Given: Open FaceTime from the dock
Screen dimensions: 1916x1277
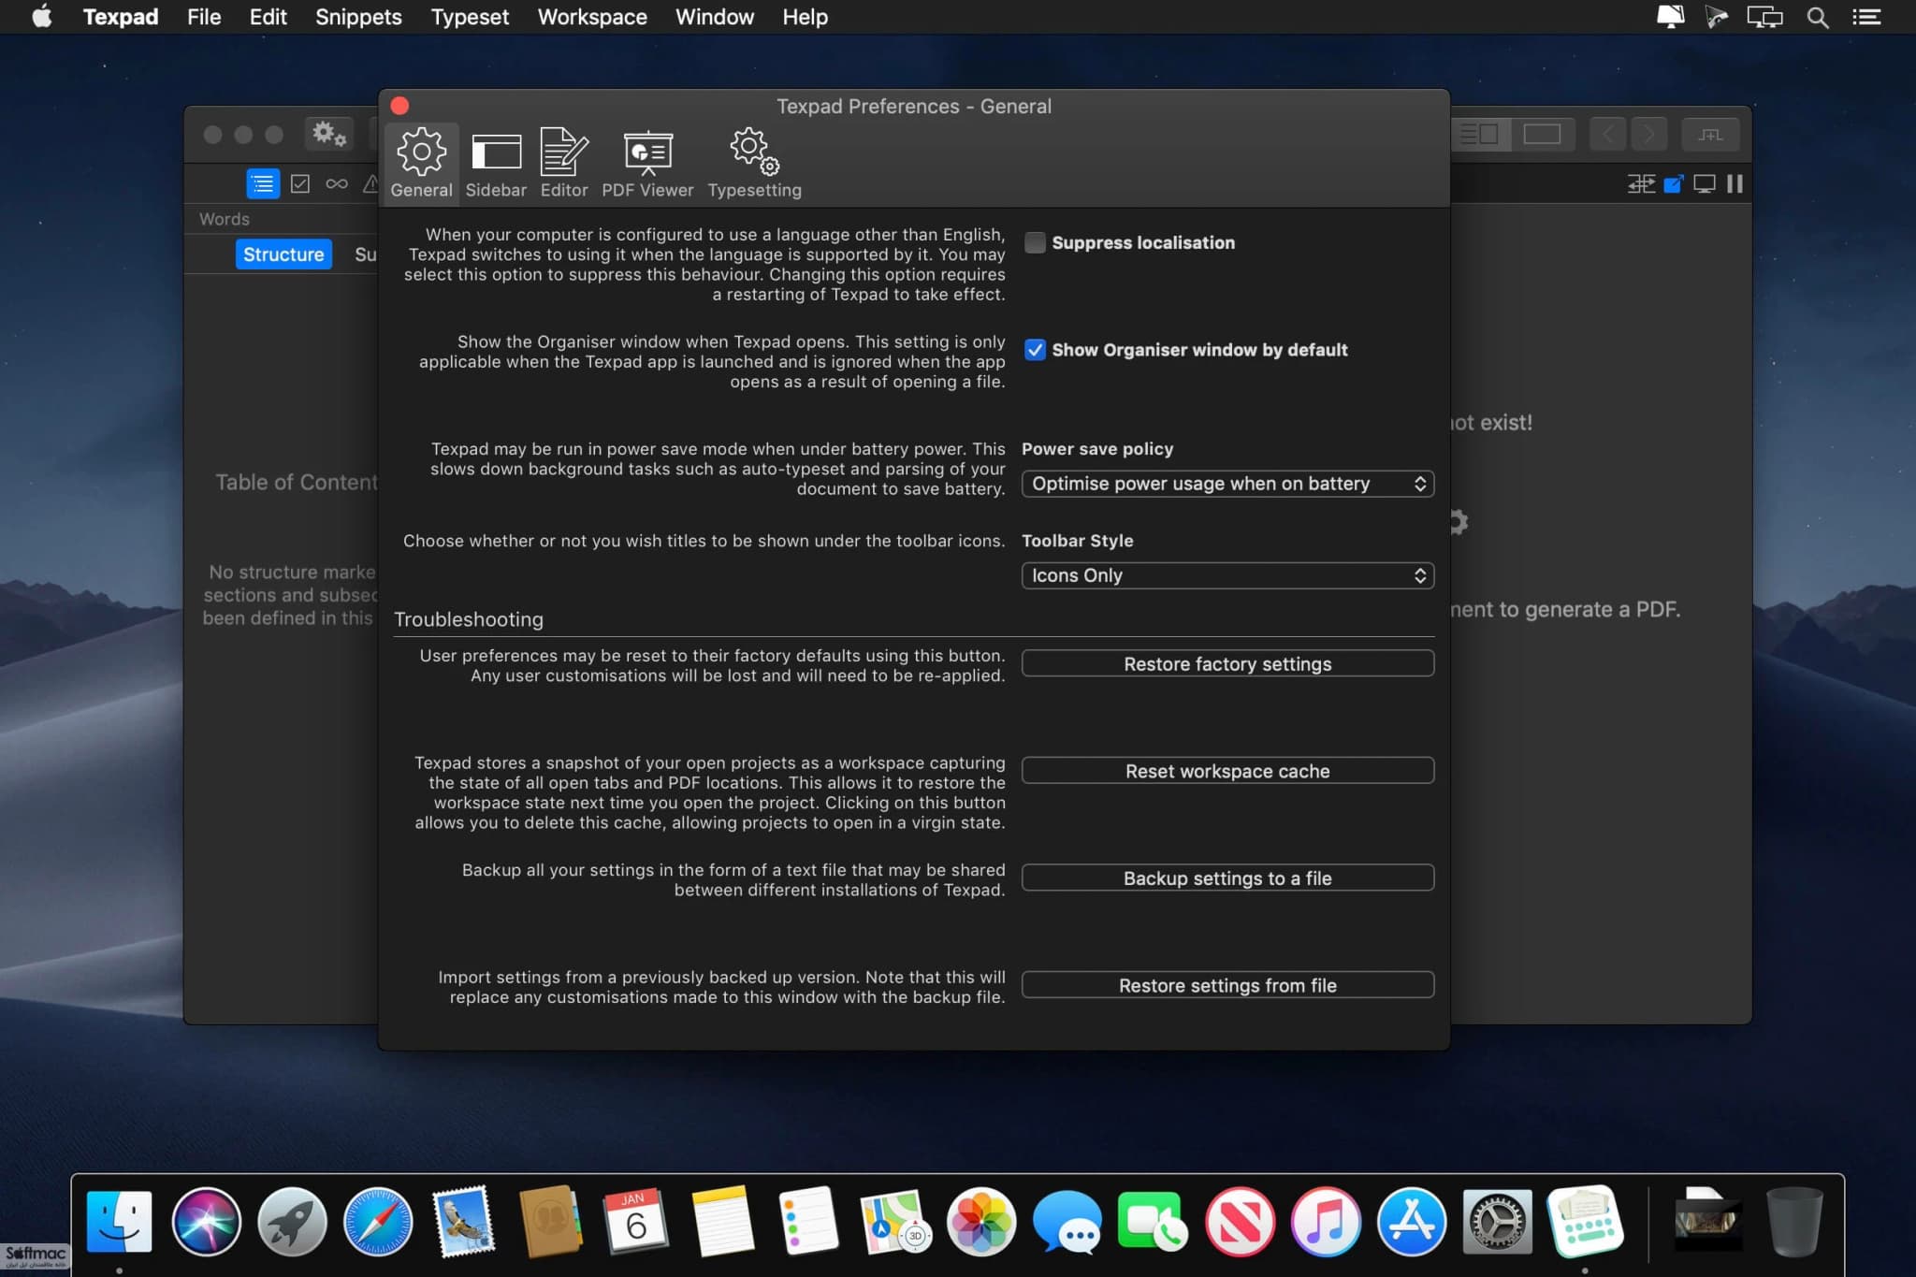Looking at the screenshot, I should tap(1153, 1222).
